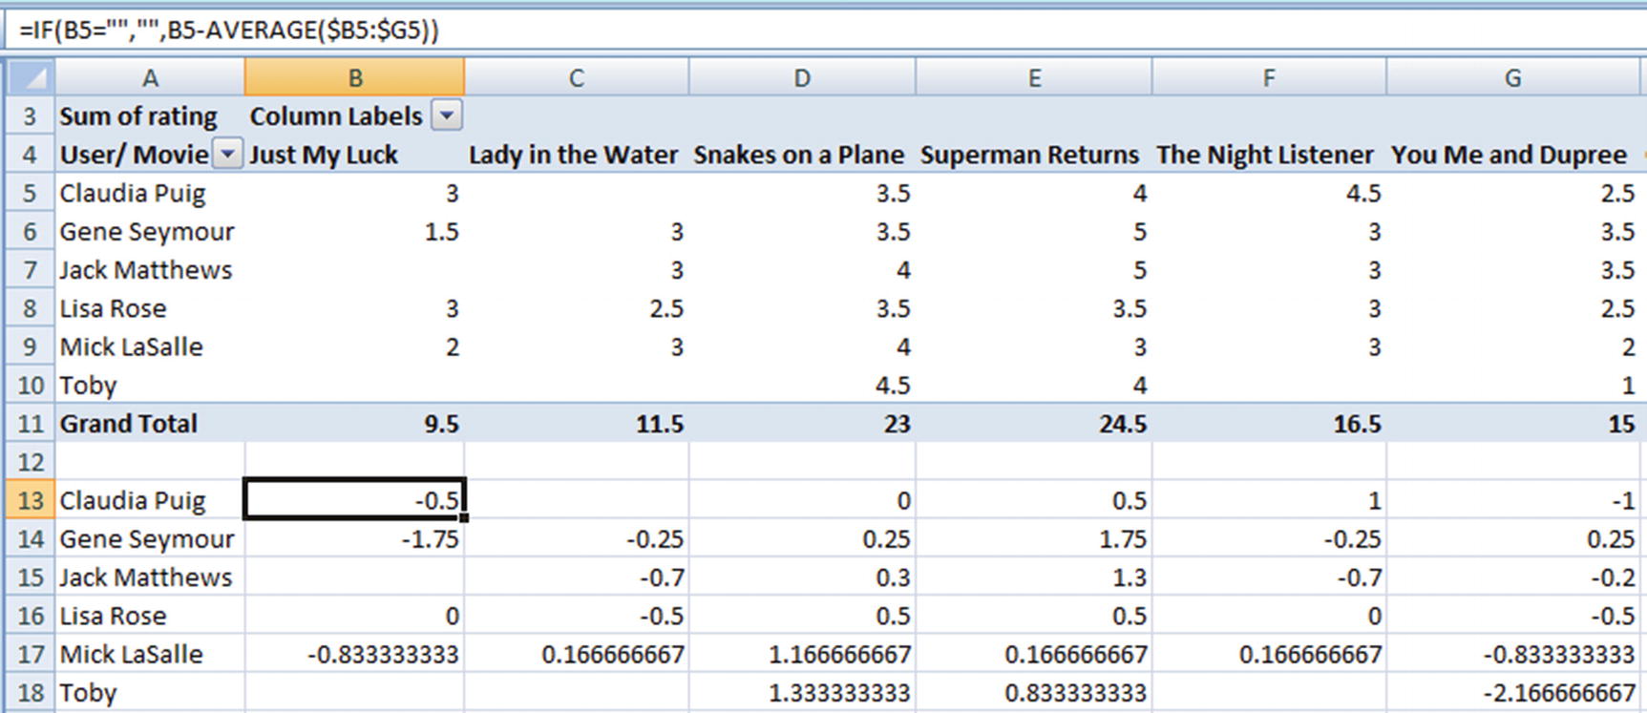Select column F header
This screenshot has height=713, width=1647.
(1268, 77)
